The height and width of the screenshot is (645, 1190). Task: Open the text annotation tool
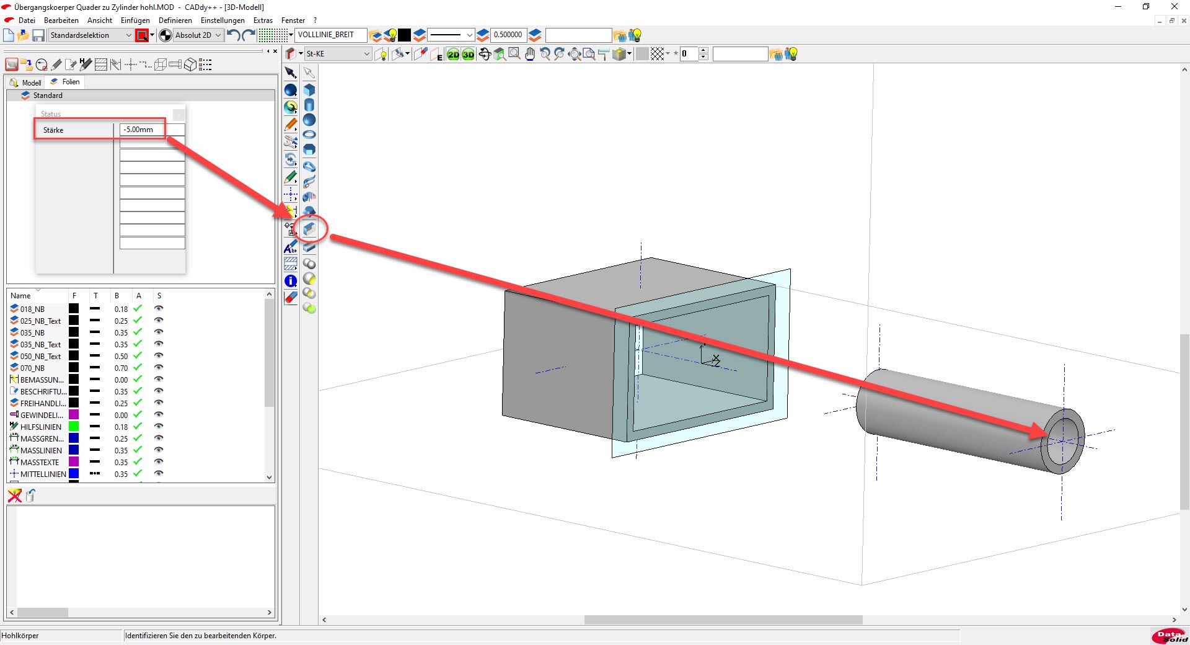click(291, 248)
